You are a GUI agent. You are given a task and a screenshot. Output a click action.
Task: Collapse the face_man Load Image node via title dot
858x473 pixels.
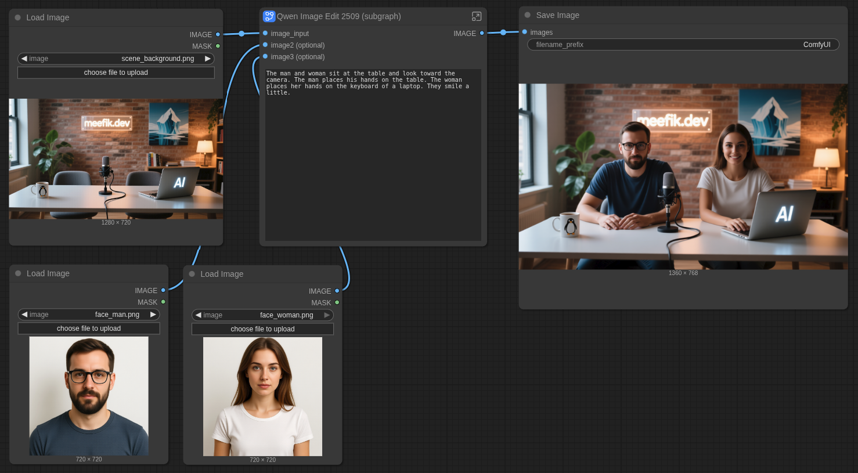pyautogui.click(x=17, y=273)
